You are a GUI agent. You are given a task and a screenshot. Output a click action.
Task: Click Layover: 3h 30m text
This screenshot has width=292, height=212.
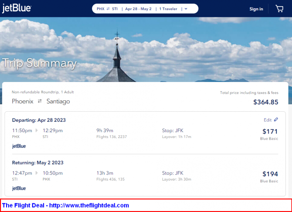click(177, 179)
